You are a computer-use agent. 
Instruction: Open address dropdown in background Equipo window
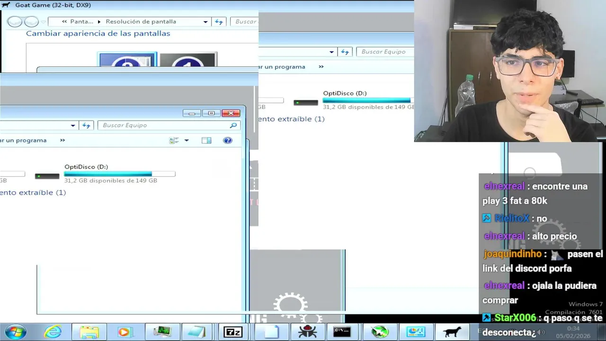point(331,52)
